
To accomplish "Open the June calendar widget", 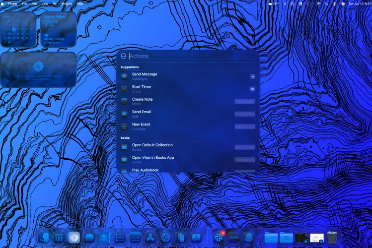I will (18, 29).
